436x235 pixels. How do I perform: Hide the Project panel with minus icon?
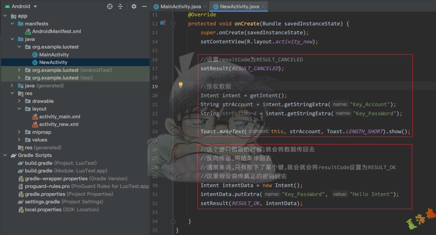(144, 6)
